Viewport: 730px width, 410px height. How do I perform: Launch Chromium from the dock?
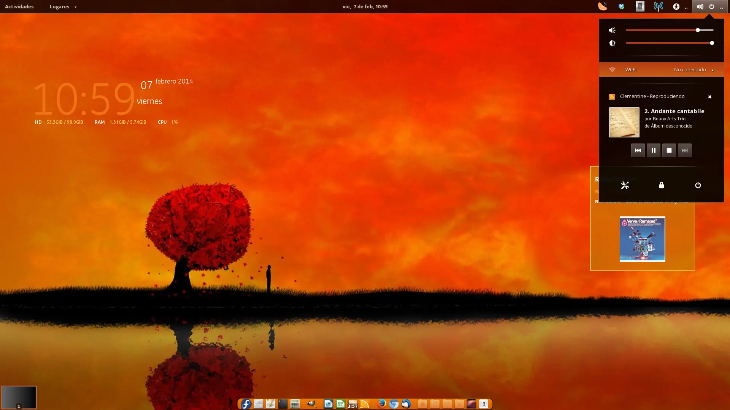(394, 404)
